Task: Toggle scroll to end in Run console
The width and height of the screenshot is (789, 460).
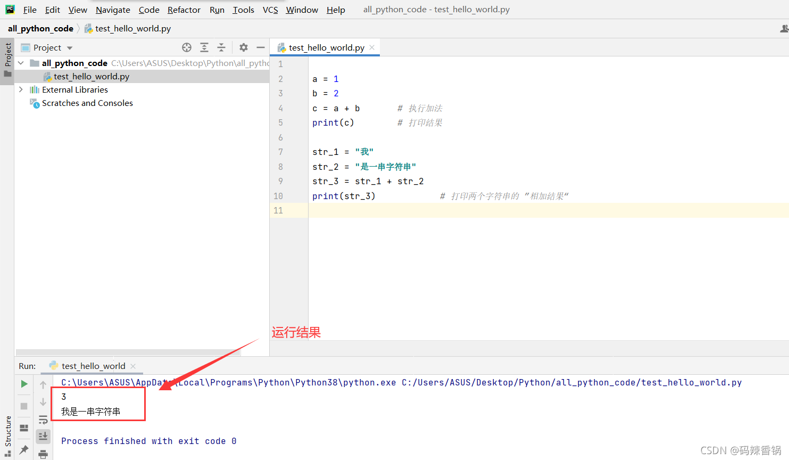Action: [43, 437]
